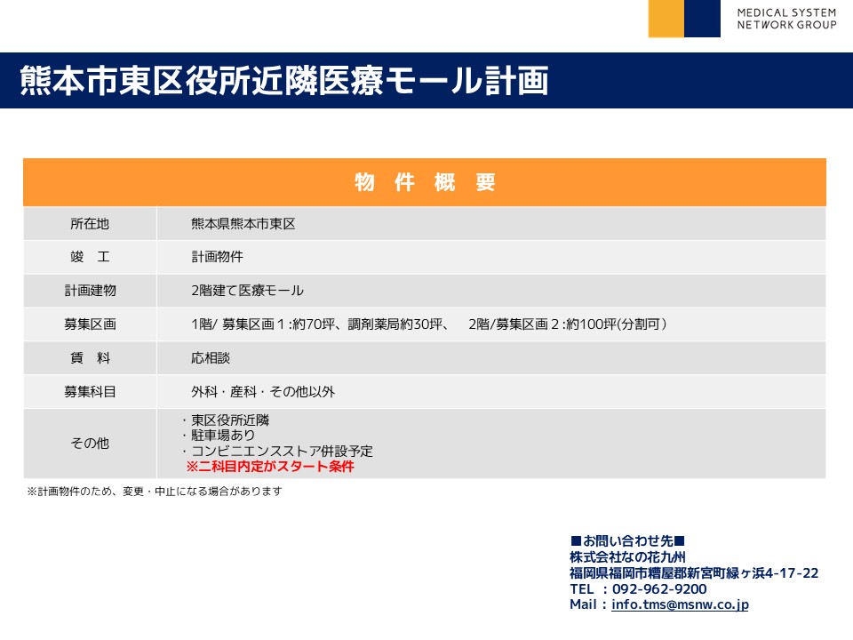Viewport: 853px width, 640px height.
Task: Select the 所在地 row label
Action: [90, 224]
